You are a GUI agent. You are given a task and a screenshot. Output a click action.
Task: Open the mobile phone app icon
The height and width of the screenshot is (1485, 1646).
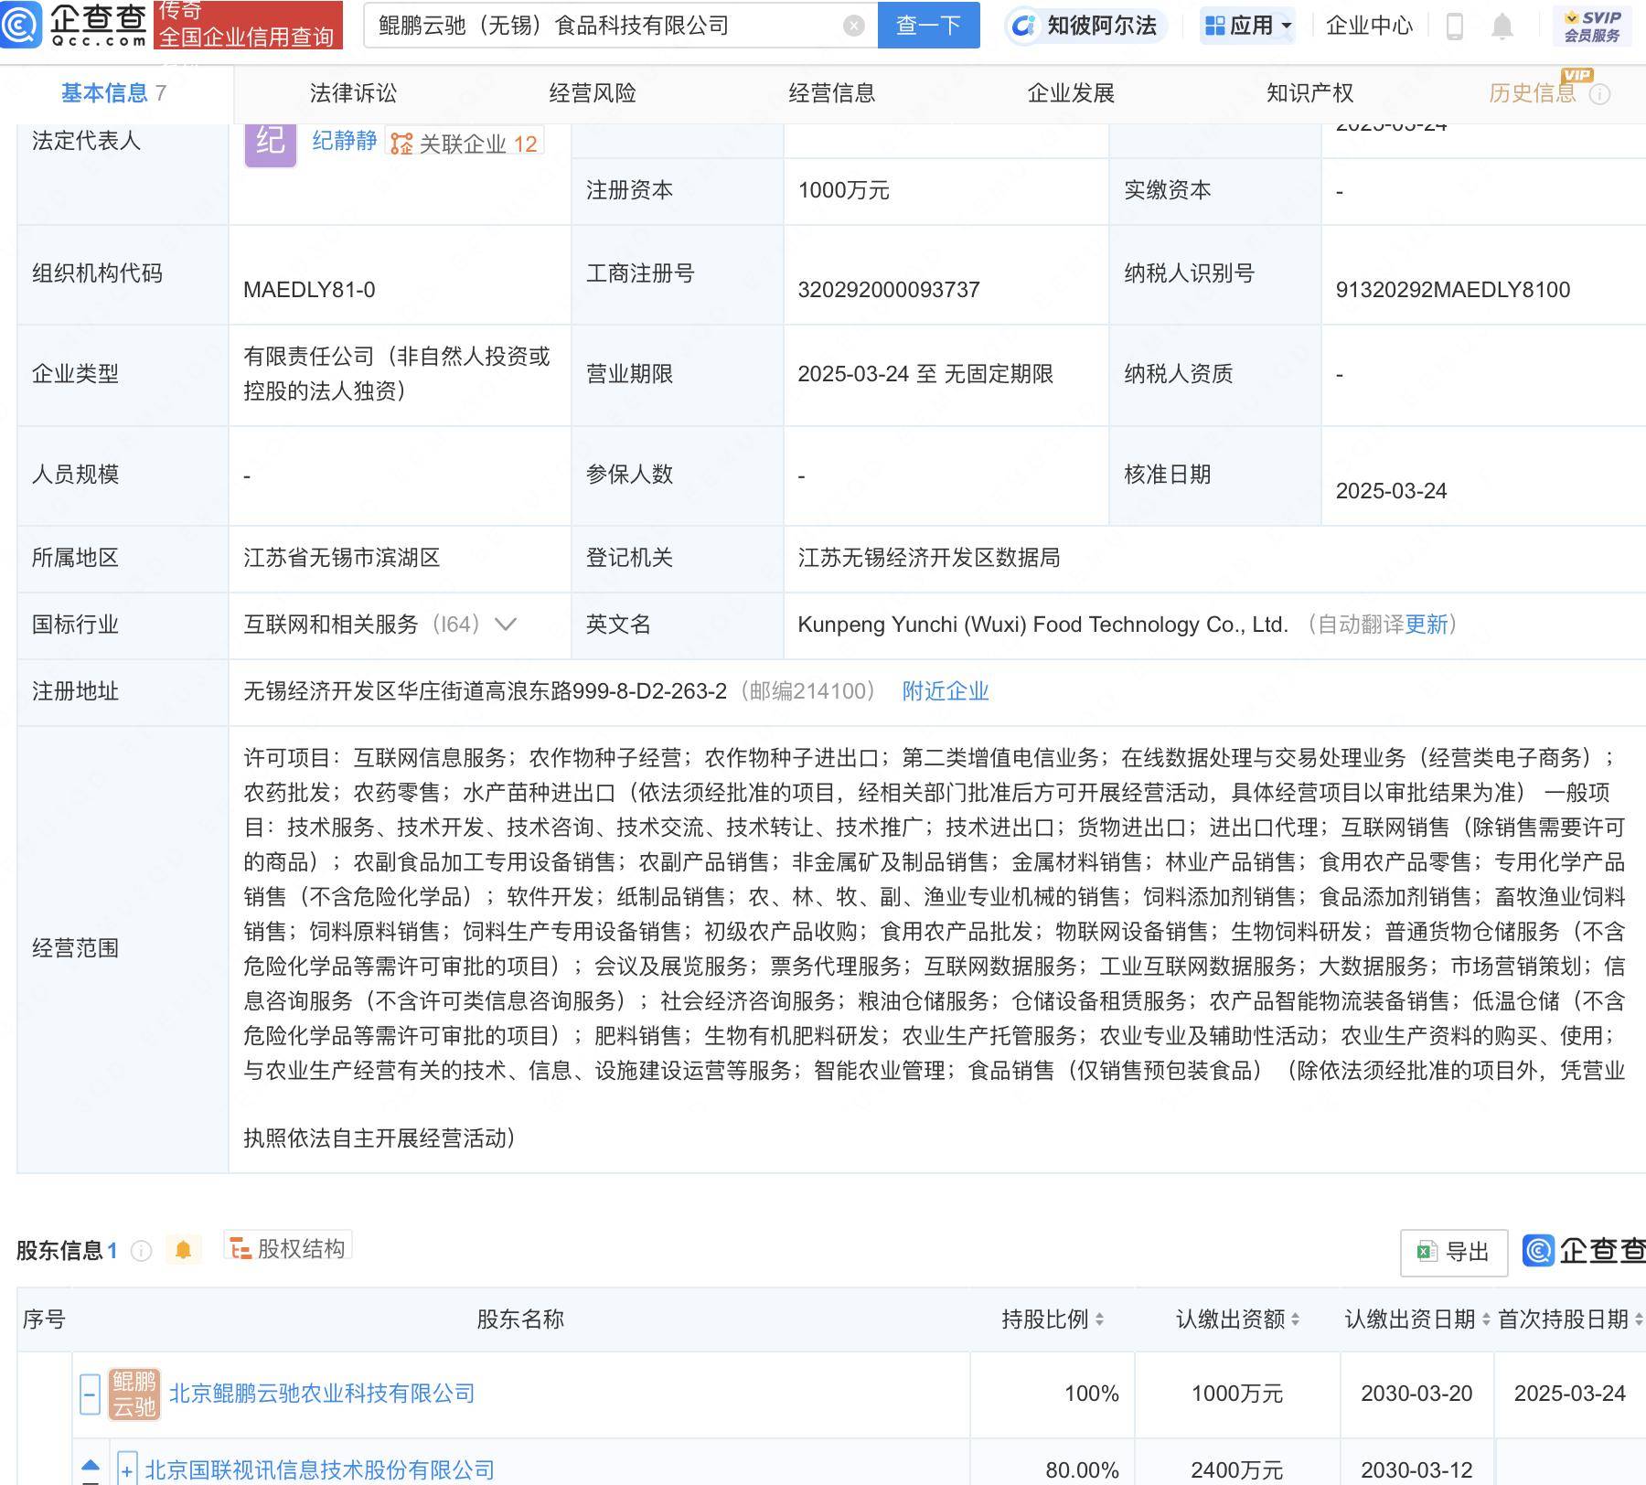coord(1455,27)
